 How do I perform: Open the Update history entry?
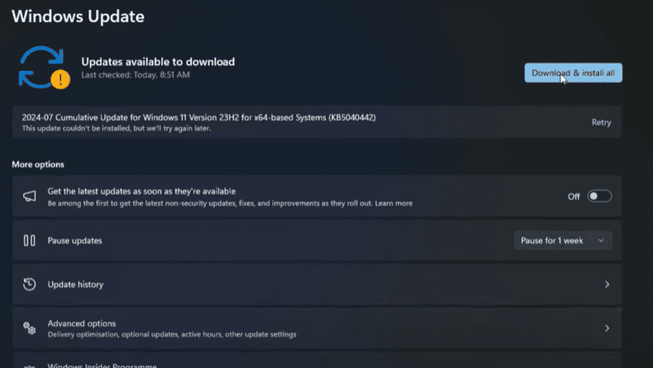point(76,285)
